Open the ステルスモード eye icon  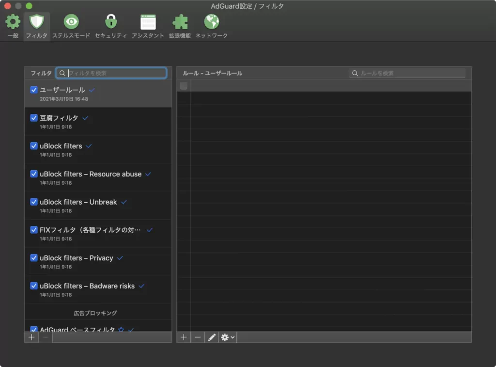tap(71, 22)
